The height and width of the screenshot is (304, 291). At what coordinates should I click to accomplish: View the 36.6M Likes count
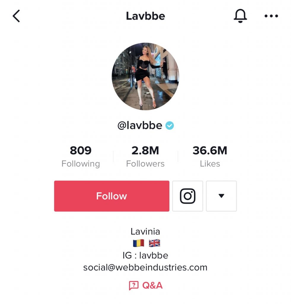coord(210,156)
